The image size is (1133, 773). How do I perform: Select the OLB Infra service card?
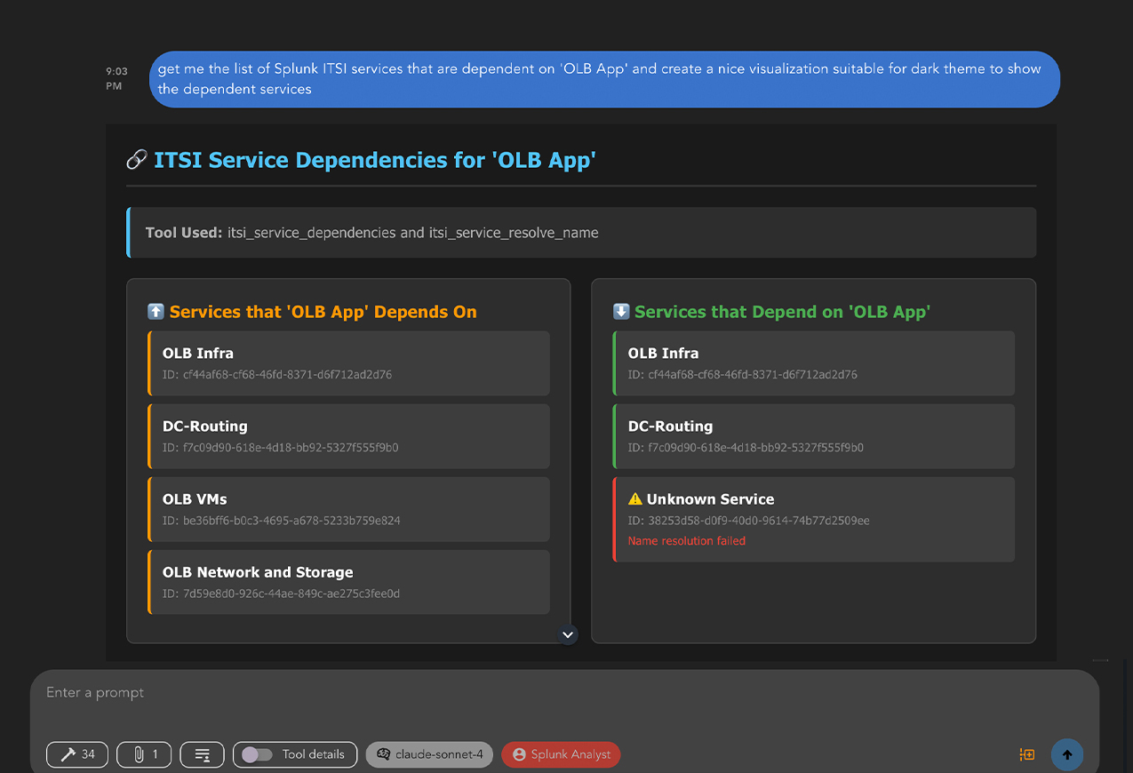(348, 363)
